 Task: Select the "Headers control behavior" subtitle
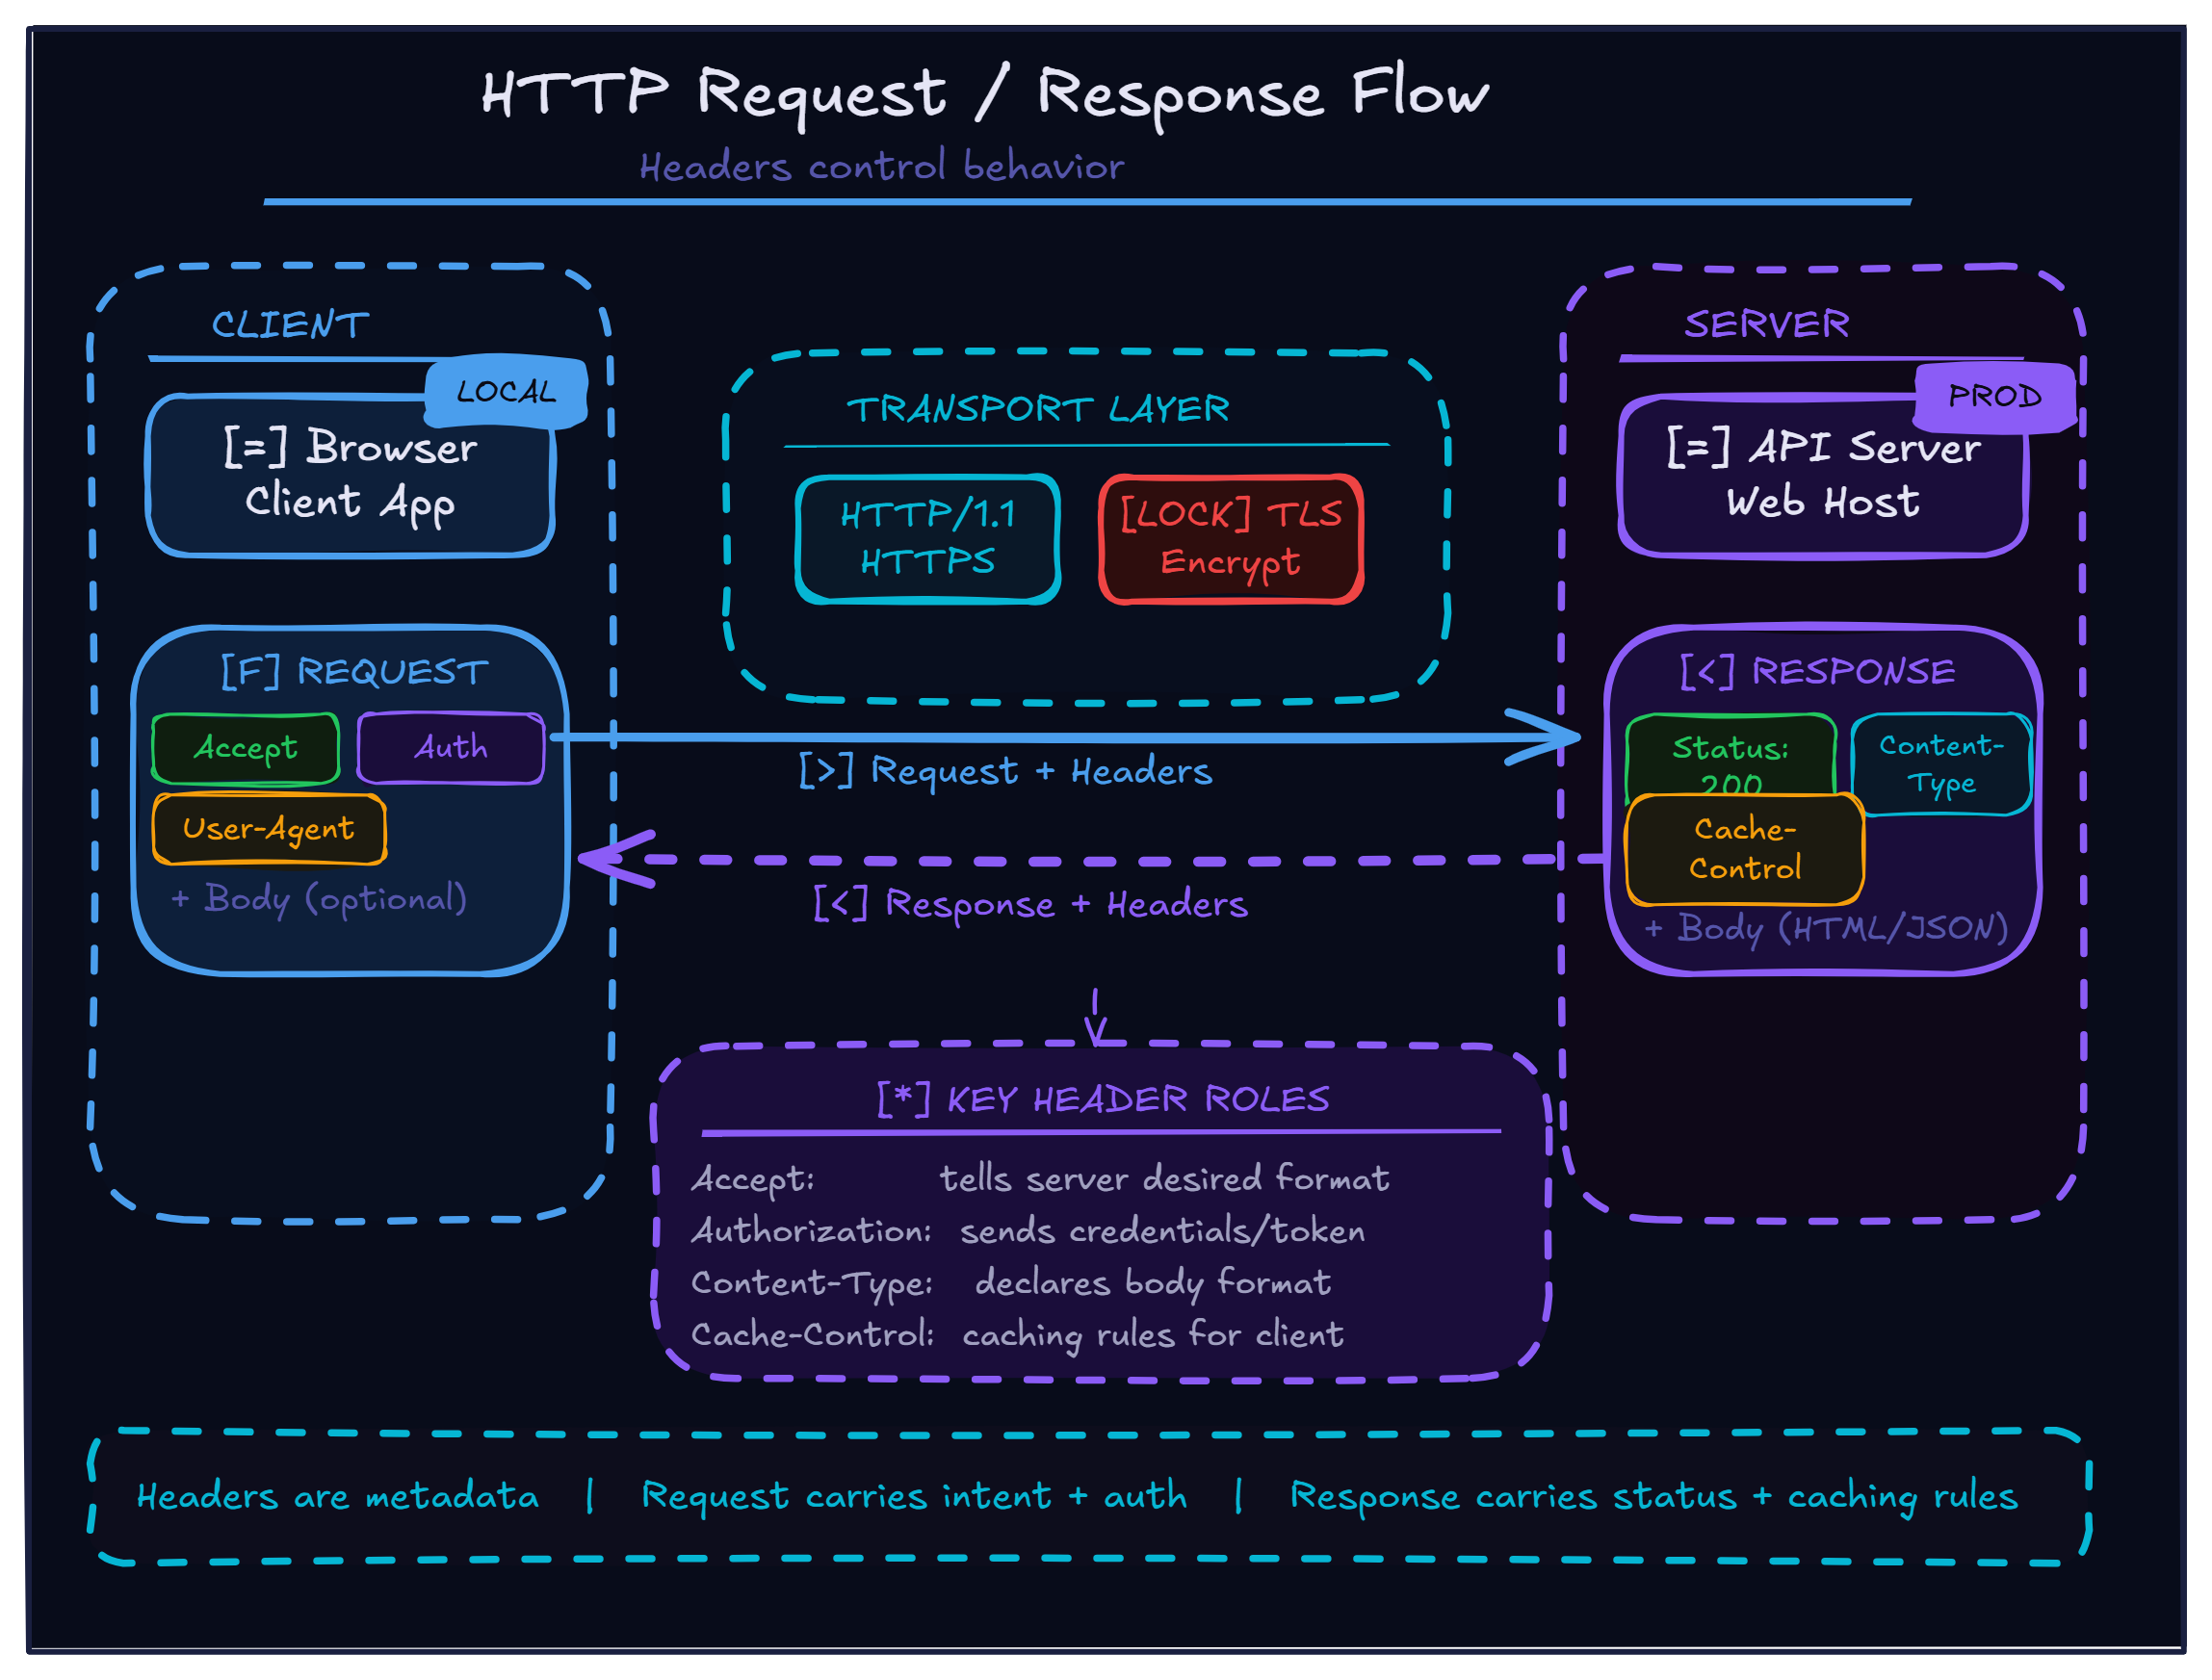pyautogui.click(x=882, y=166)
